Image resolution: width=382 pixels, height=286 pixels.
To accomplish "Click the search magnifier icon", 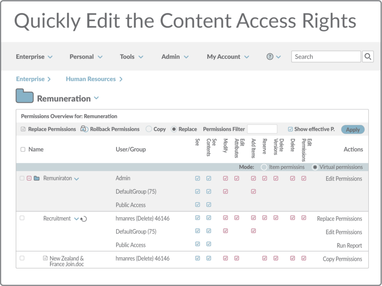I will click(368, 57).
